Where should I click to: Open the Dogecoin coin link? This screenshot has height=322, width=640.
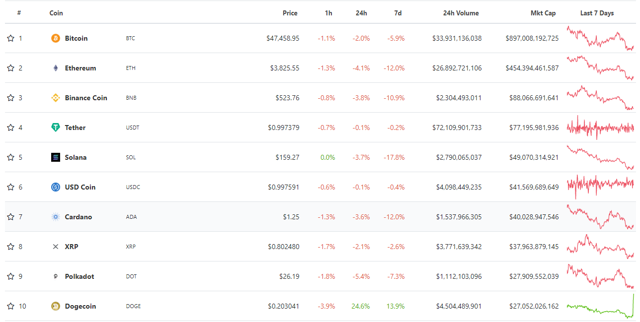80,306
